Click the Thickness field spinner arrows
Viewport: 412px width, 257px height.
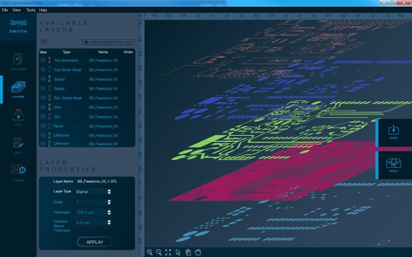tap(109, 212)
